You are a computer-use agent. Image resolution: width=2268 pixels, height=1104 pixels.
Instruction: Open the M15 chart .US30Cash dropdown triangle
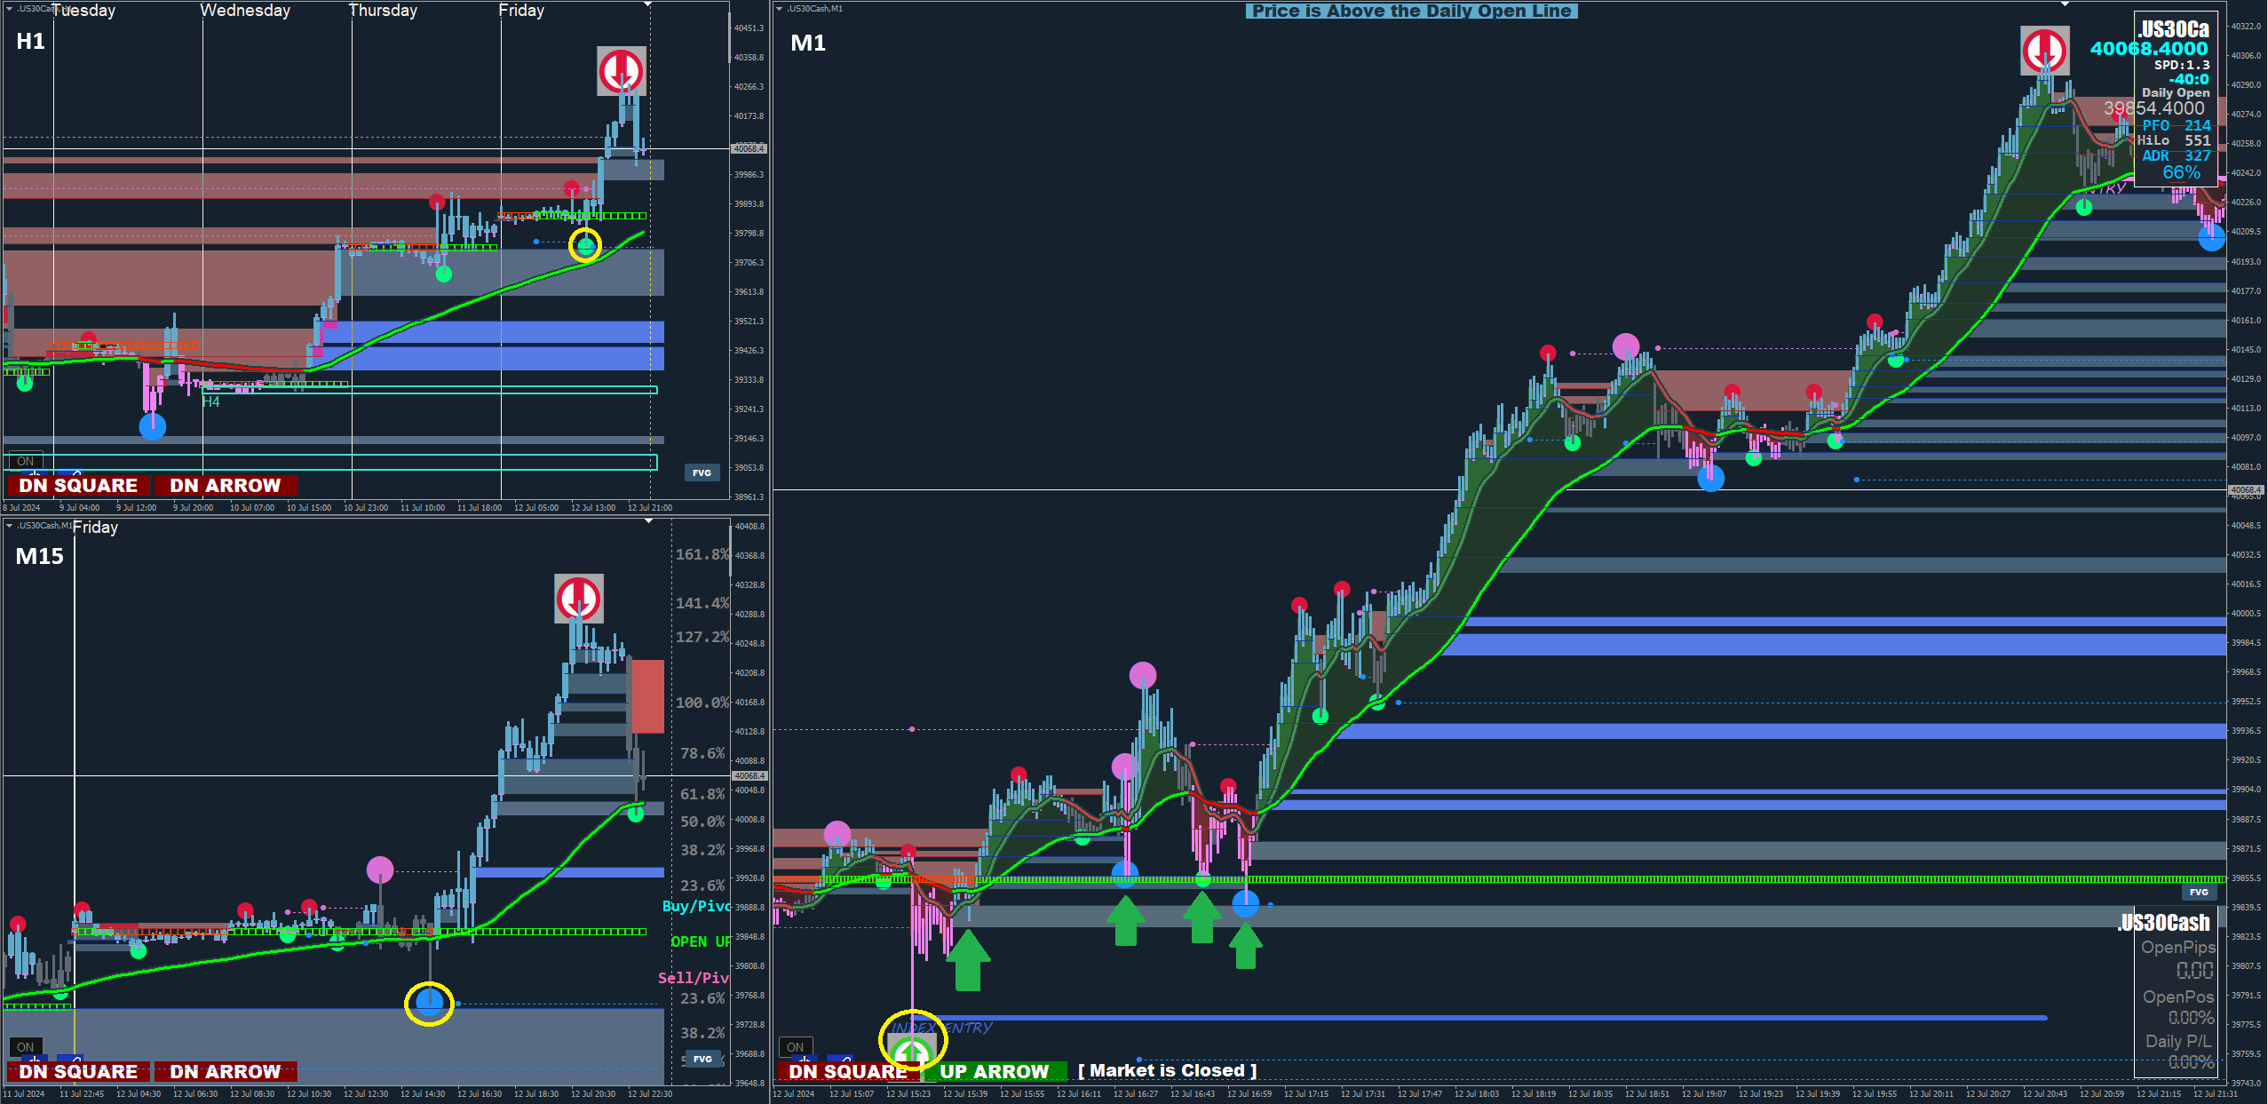9,526
